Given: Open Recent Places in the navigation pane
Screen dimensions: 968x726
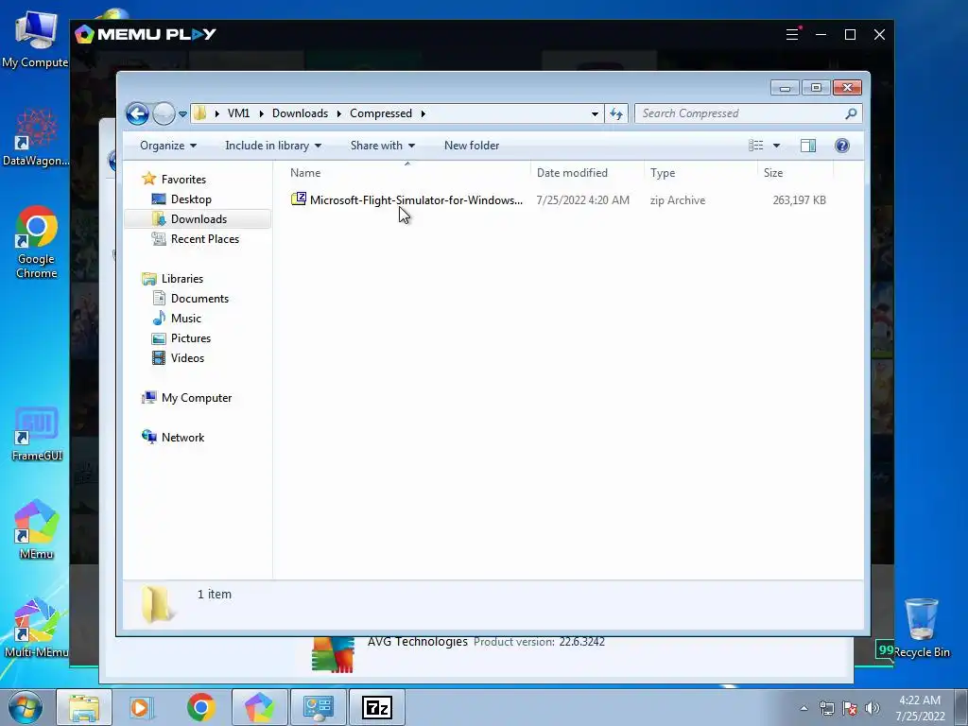Looking at the screenshot, I should [x=205, y=239].
